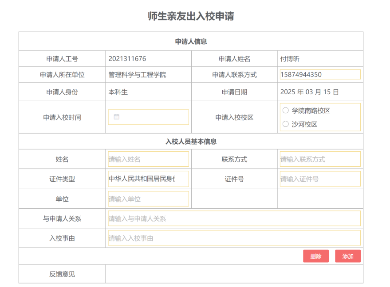The height and width of the screenshot is (287, 390).
Task: Focus the 请输入单位 input field
Action: tap(148, 199)
